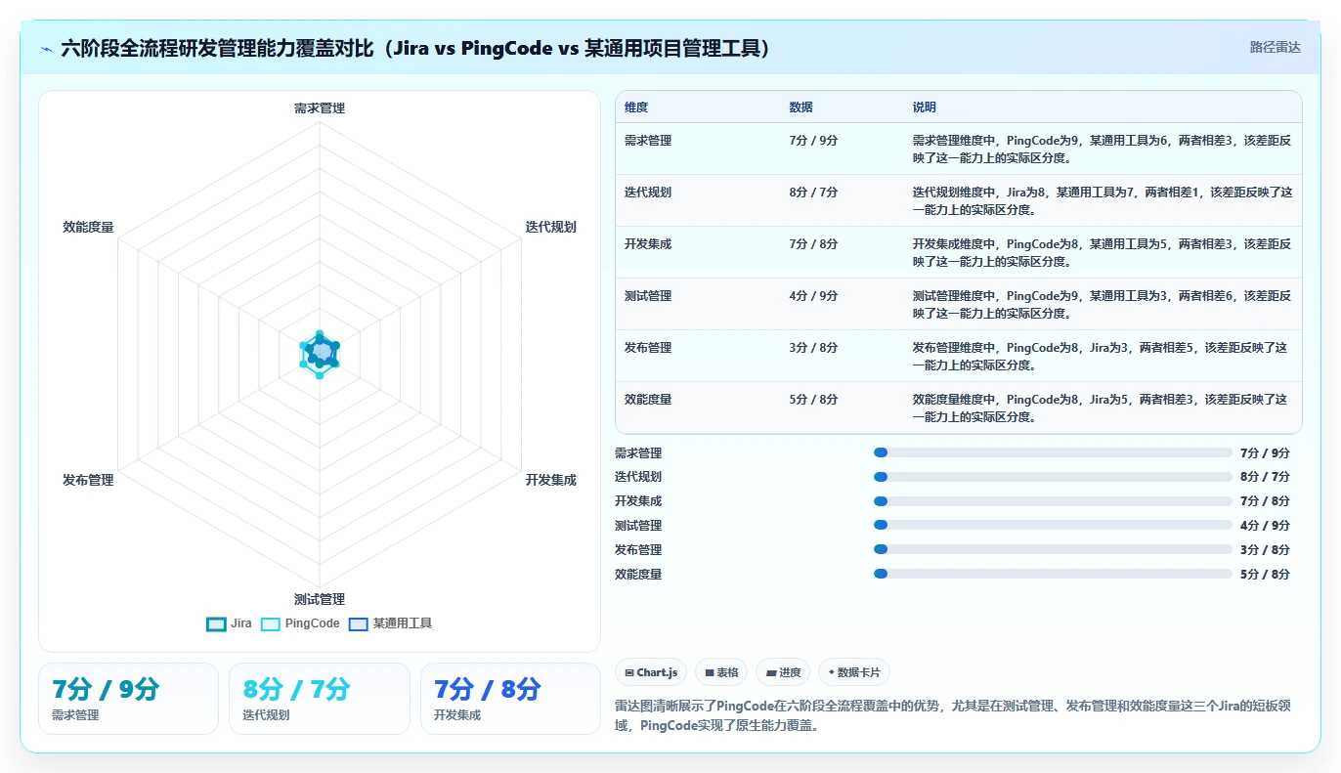Click the lightning icon beside the page title

tap(46, 48)
